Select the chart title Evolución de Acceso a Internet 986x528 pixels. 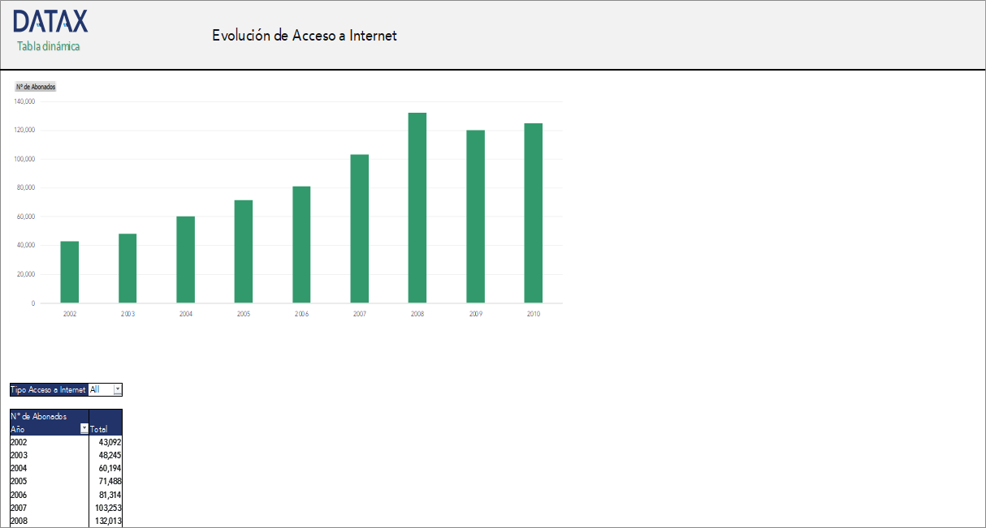pos(304,36)
